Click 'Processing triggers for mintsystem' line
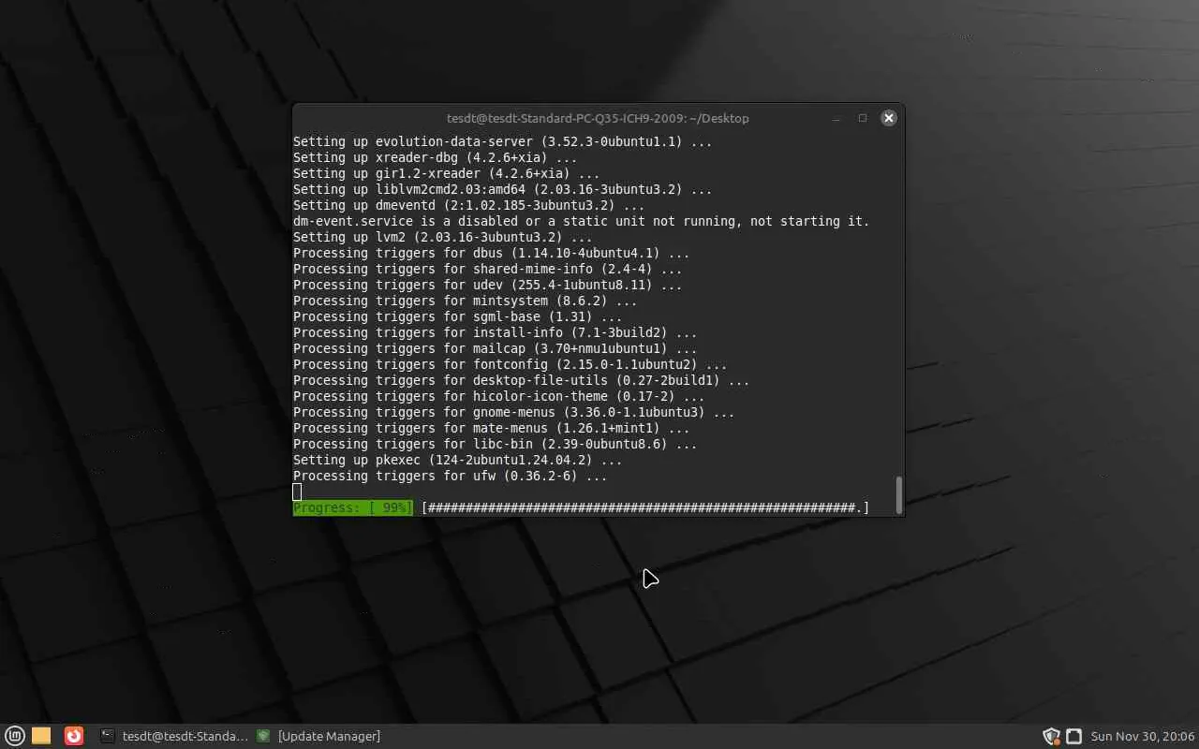The height and width of the screenshot is (749, 1199). click(x=465, y=301)
